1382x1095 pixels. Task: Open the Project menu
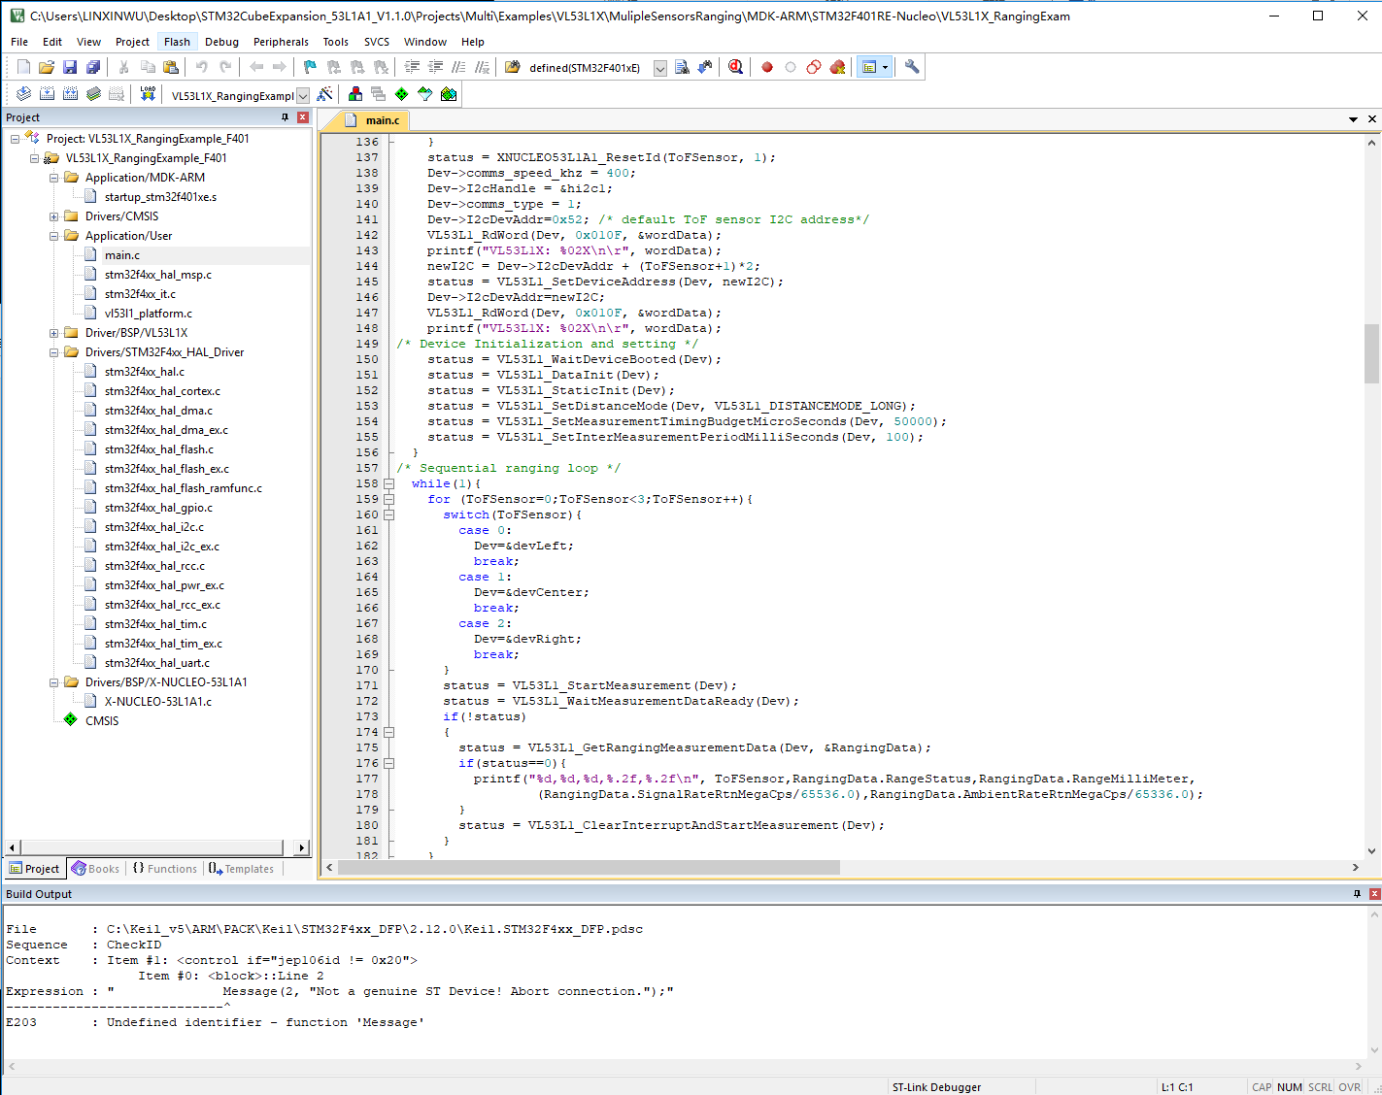click(132, 42)
